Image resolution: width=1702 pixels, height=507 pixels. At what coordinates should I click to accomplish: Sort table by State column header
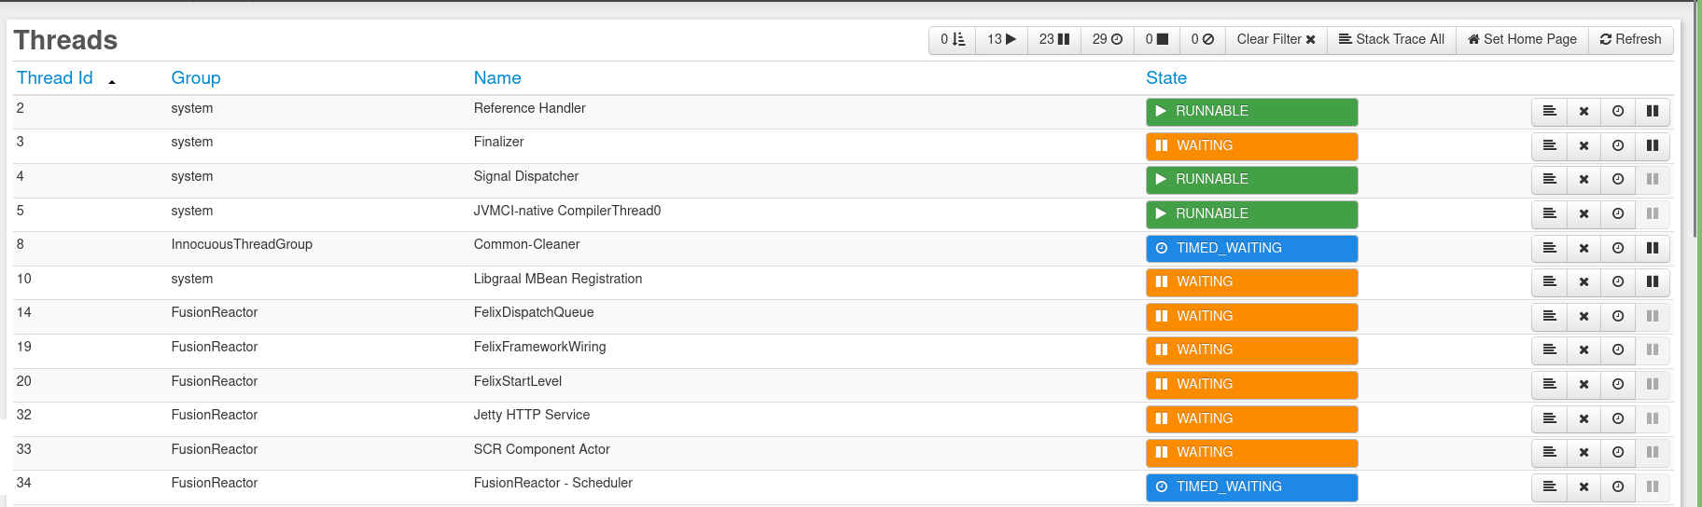tap(1166, 78)
